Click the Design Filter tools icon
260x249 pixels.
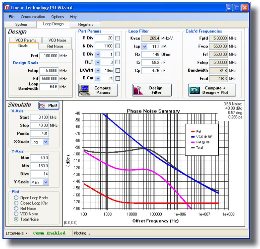138,90
